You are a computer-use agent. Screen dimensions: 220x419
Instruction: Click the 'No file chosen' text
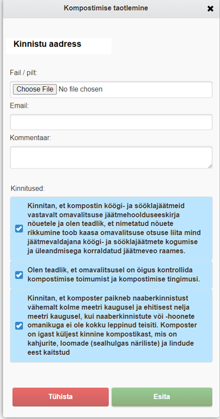[80, 89]
